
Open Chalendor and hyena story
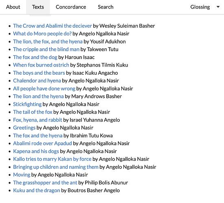click(x=37, y=81)
